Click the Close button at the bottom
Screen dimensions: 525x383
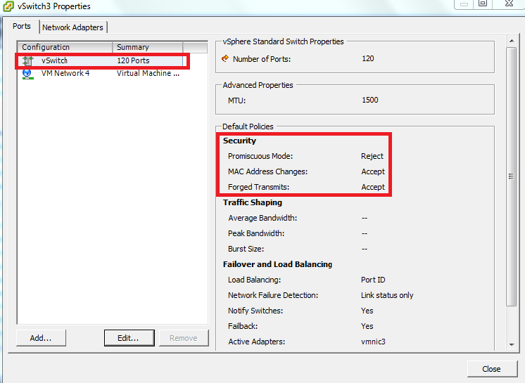(491, 369)
